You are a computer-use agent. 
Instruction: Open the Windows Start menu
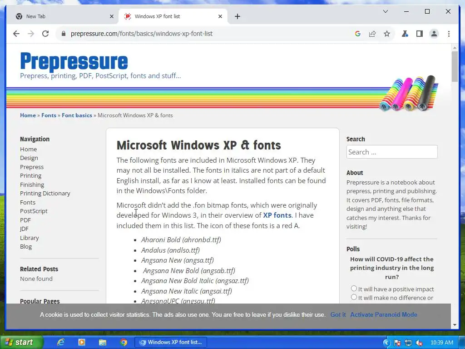tap(21, 342)
